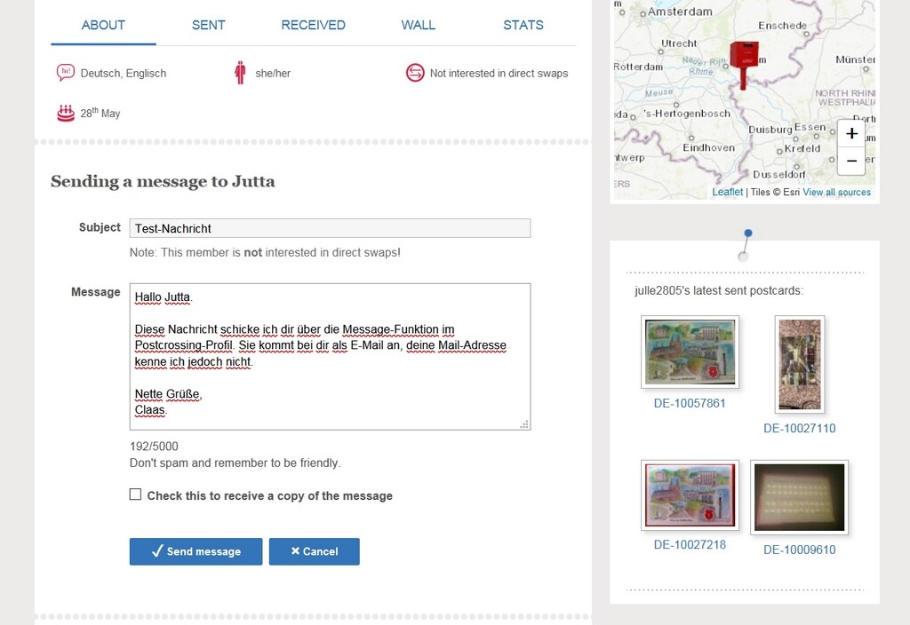910x625 pixels.
Task: Open postcard DE-10057861 thumbnail
Action: pos(690,352)
